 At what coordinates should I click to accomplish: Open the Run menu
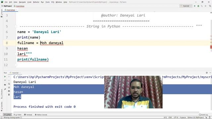42,2
